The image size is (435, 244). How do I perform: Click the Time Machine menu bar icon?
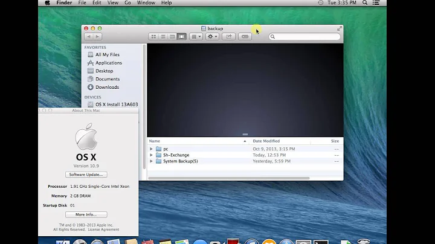click(320, 3)
